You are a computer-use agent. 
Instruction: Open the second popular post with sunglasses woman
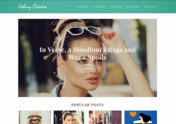[x=70, y=117]
